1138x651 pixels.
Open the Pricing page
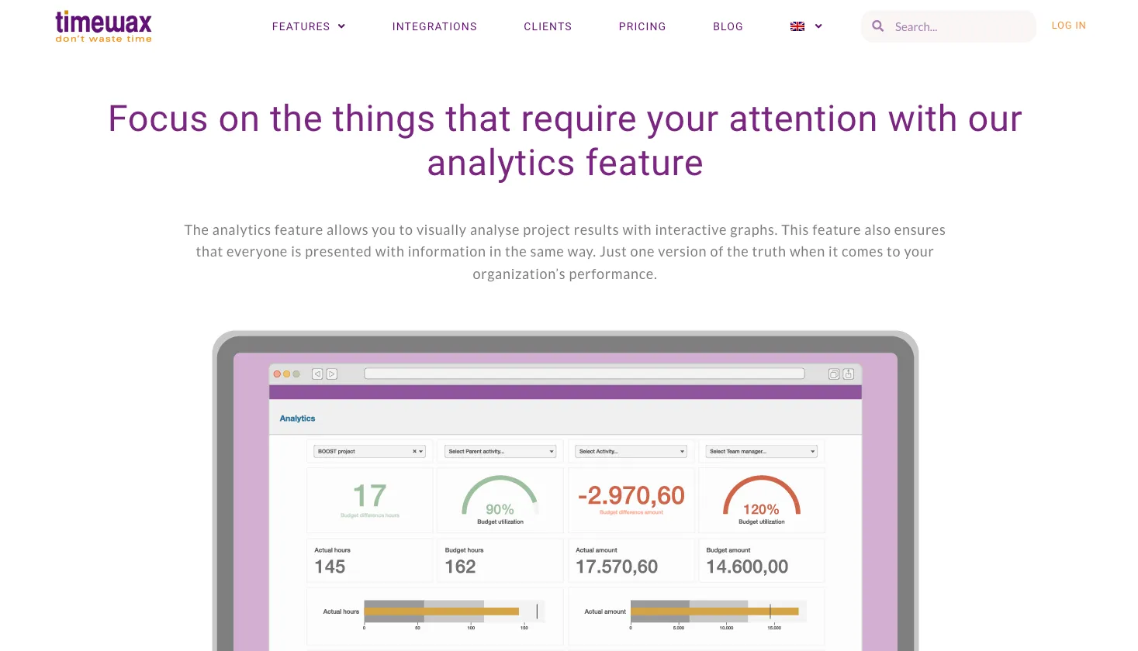click(x=642, y=26)
